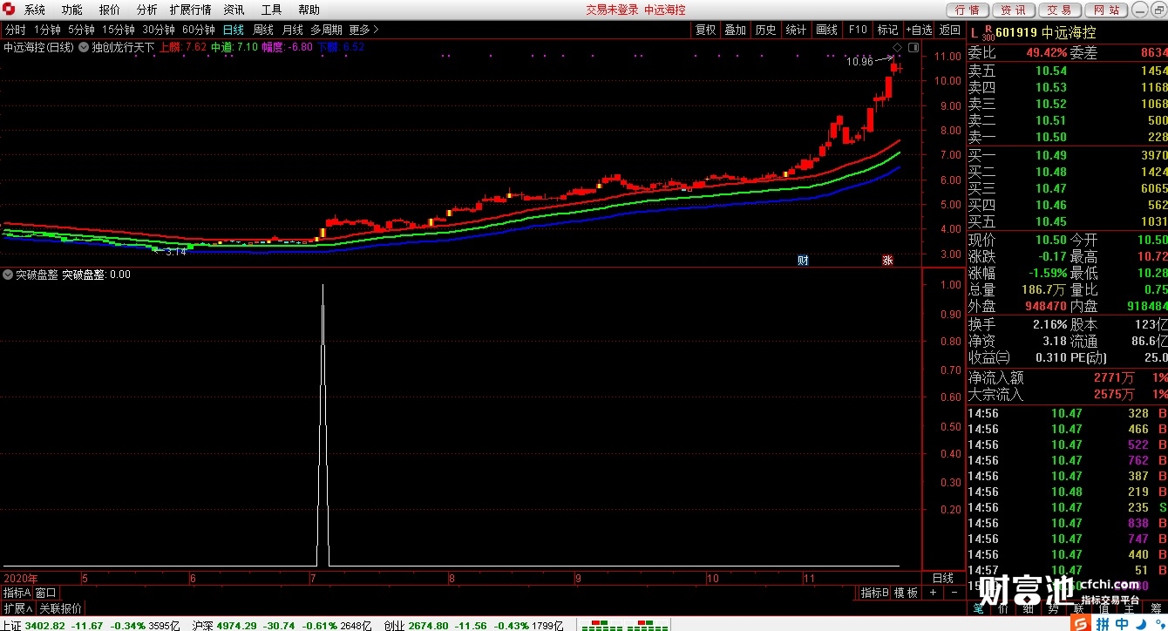Image resolution: width=1168 pixels, height=631 pixels.
Task: Click the 创业 index in status bar
Action: click(474, 625)
